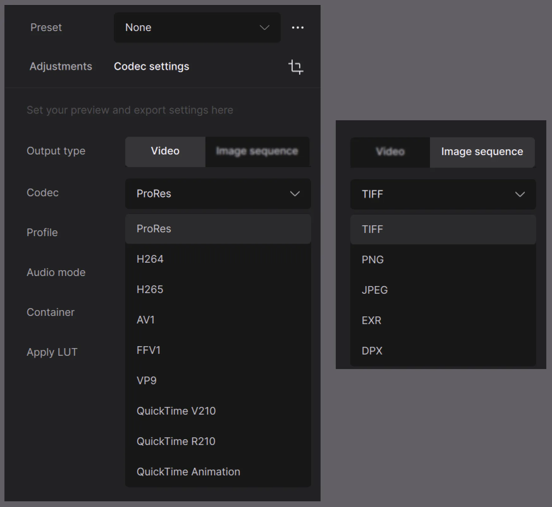The height and width of the screenshot is (507, 552).
Task: Open the preset more options menu
Action: tap(297, 28)
